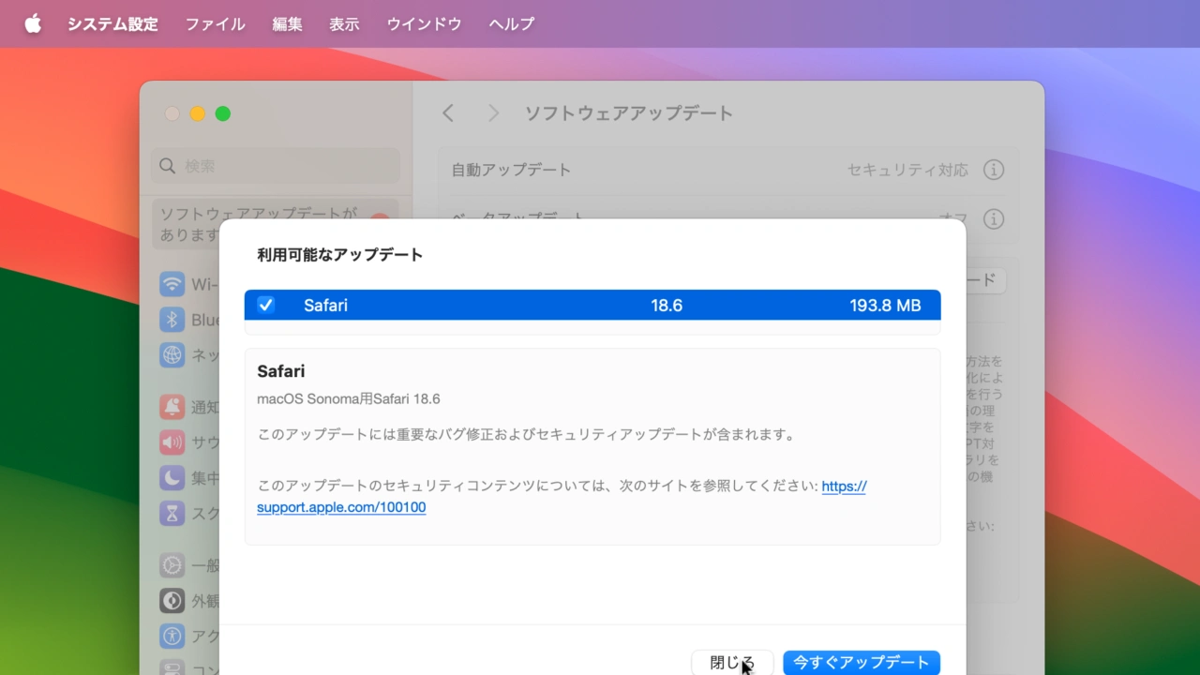Click the Wi-Fi icon in sidebar
The width and height of the screenshot is (1200, 675).
point(172,284)
